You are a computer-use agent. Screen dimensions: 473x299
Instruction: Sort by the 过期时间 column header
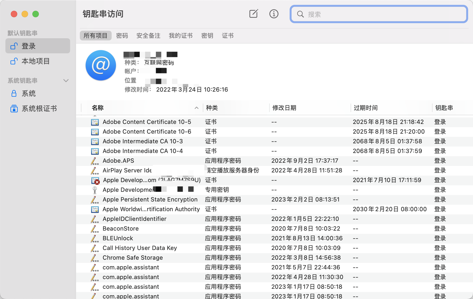point(366,108)
